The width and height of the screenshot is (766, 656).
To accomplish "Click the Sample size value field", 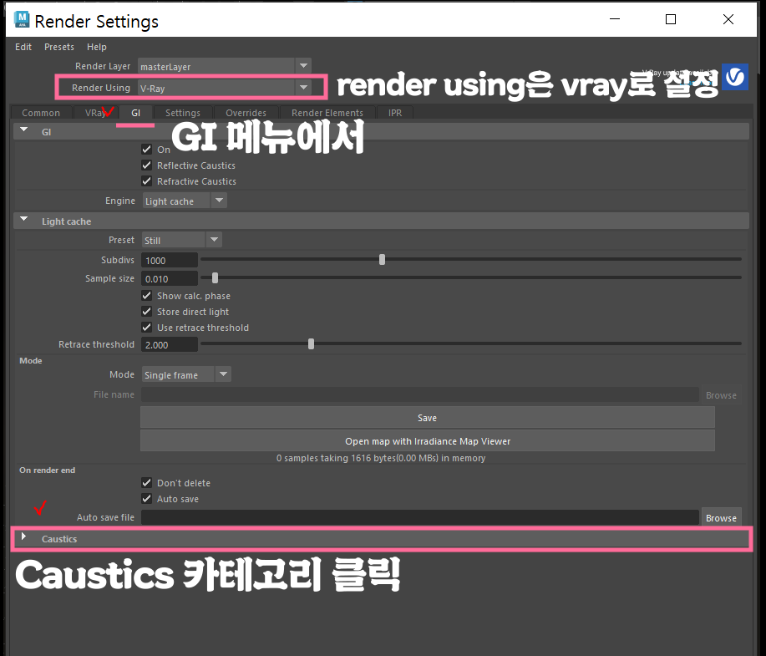I will coord(170,278).
